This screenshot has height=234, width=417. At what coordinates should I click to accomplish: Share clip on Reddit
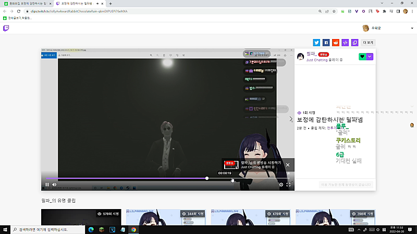tap(336, 43)
